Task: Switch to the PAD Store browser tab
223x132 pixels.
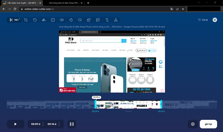Action: coord(65,3)
